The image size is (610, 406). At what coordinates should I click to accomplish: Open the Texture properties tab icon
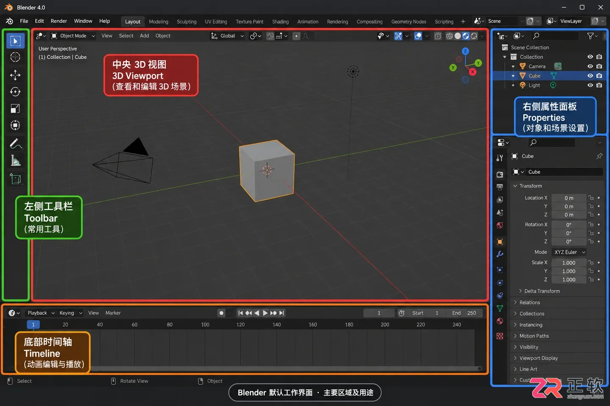[x=500, y=336]
